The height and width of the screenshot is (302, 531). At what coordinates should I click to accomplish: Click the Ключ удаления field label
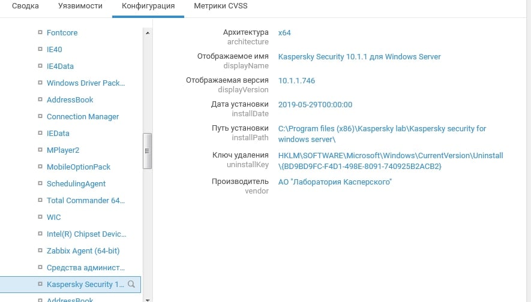[241, 155]
